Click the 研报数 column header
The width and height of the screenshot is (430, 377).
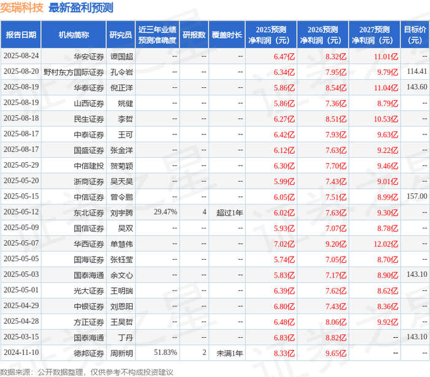point(194,35)
